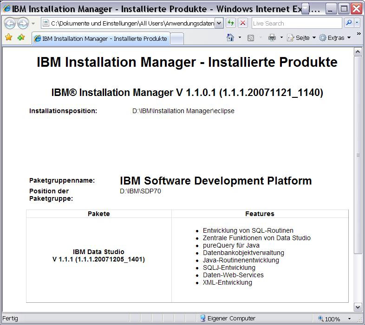Screen dimensions: 365x325
Task: Click the magnifier Search button
Action: [349, 23]
